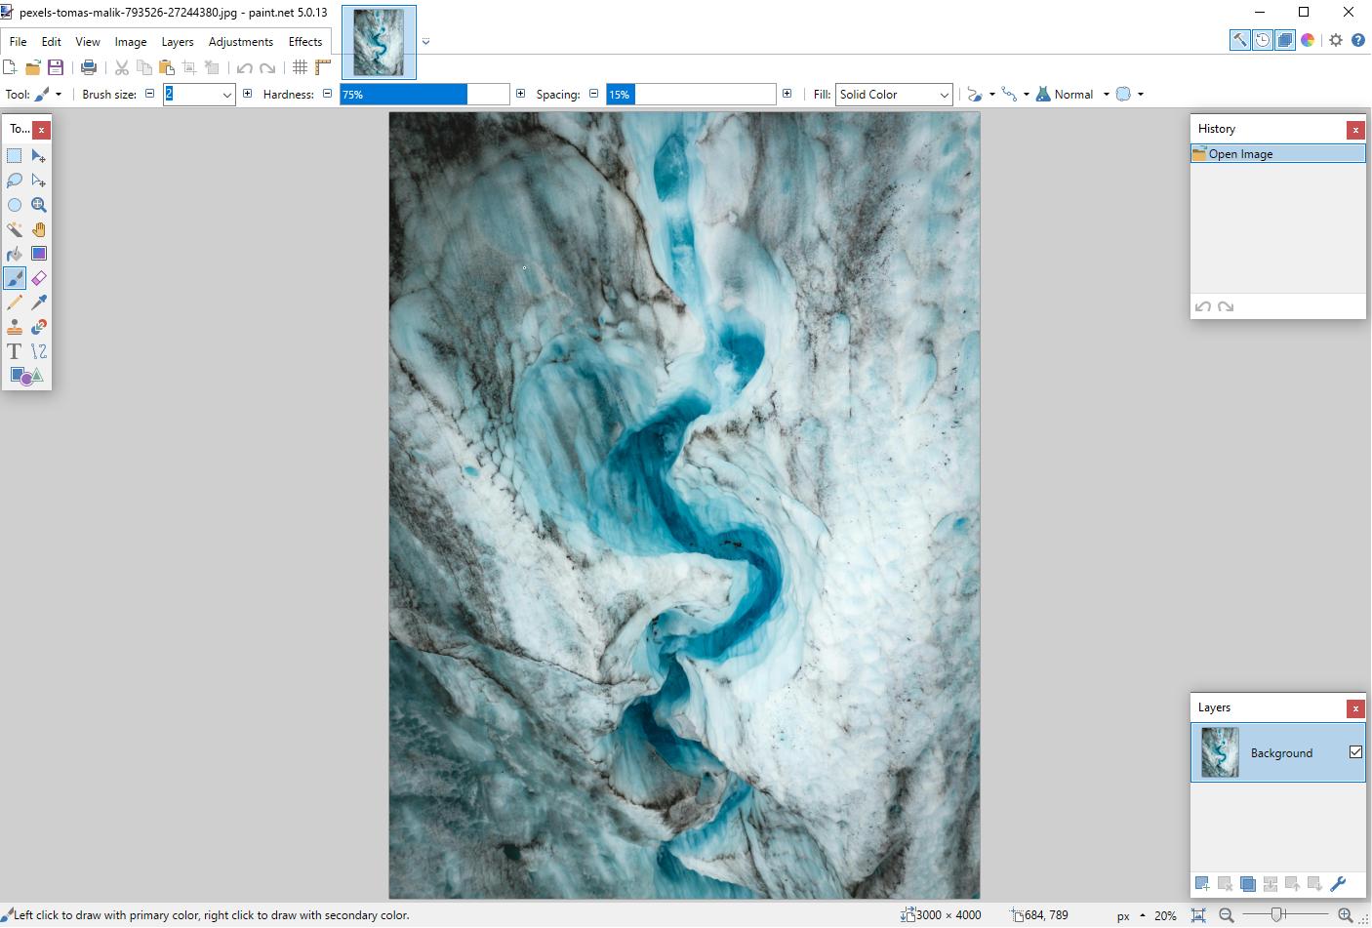Toggle the grid overlay in the toolbar

[x=300, y=66]
